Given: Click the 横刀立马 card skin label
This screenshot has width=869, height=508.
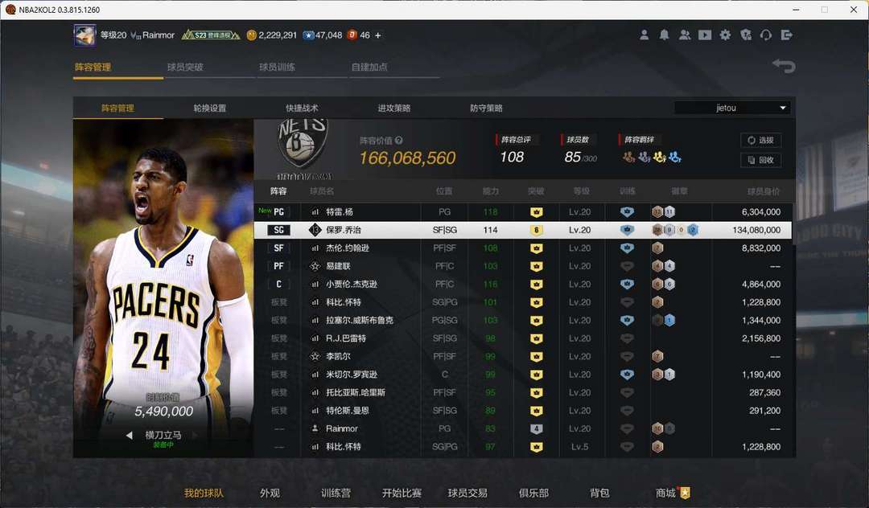Looking at the screenshot, I should [x=163, y=436].
